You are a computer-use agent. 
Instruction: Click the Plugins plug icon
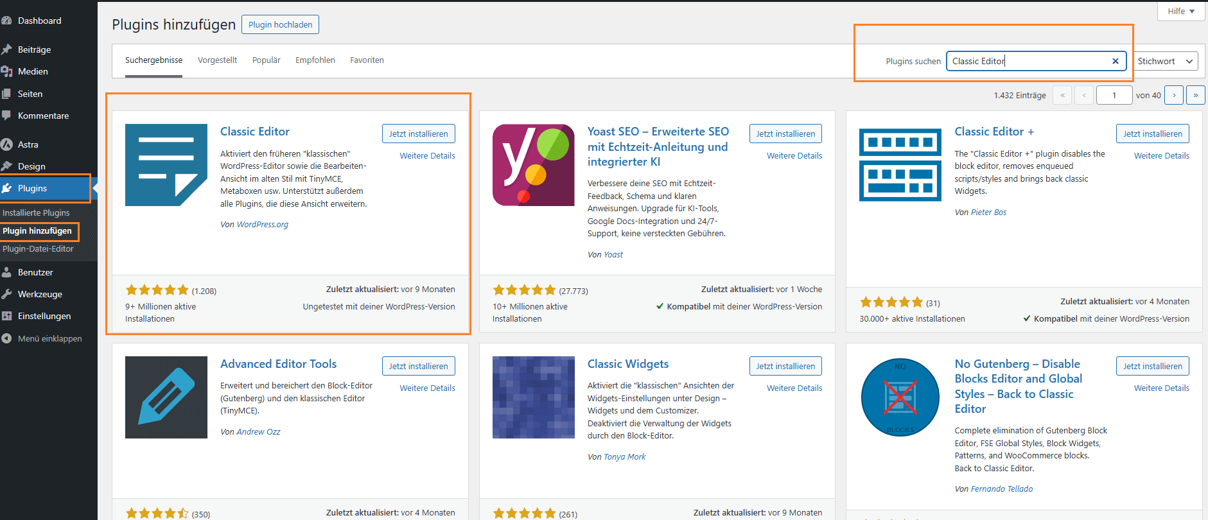pyautogui.click(x=6, y=188)
